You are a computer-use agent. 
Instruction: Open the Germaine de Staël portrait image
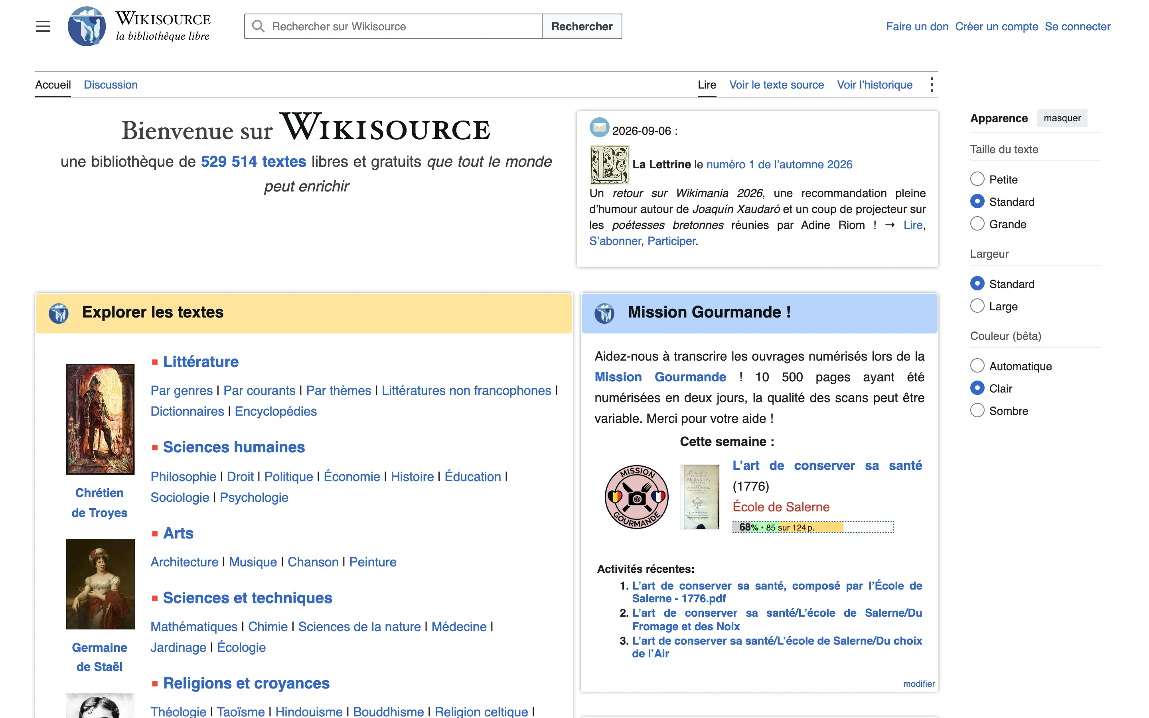[100, 584]
